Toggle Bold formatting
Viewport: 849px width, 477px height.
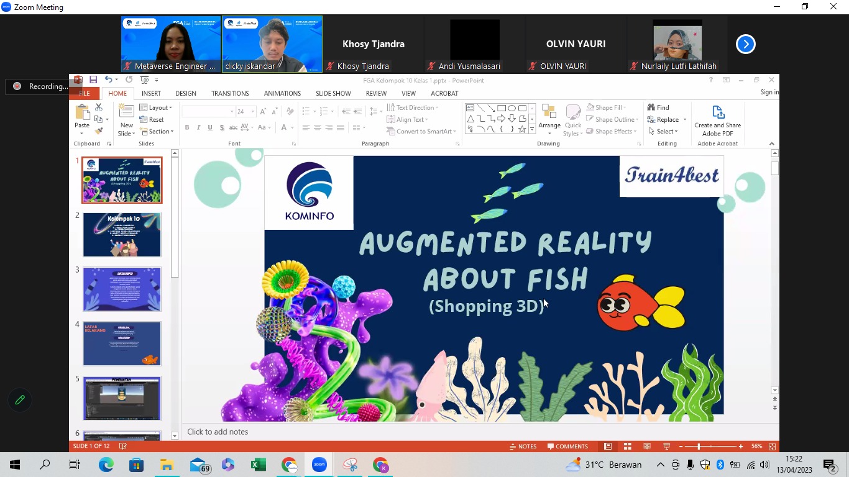click(x=186, y=127)
